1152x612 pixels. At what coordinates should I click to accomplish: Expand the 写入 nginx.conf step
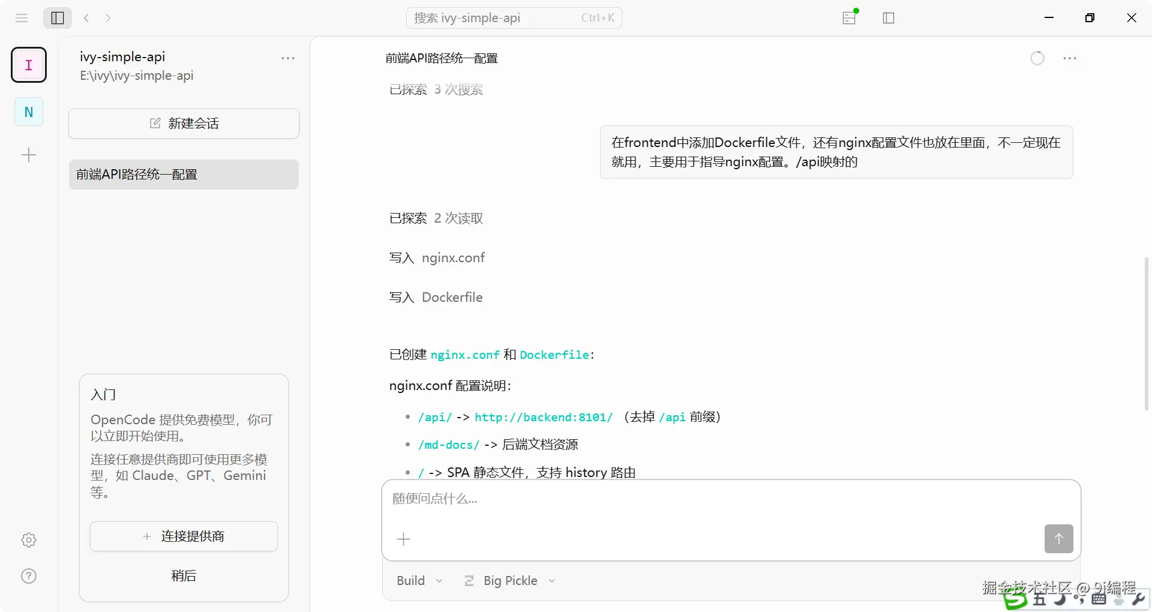(x=437, y=258)
